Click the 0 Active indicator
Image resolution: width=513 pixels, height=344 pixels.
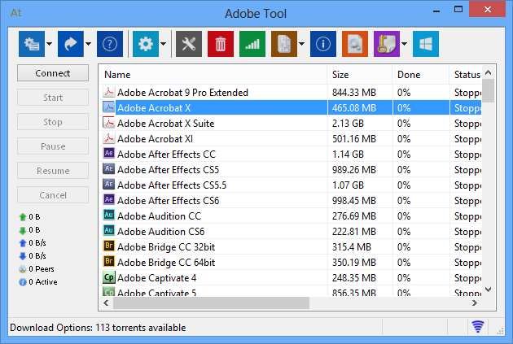tap(38, 281)
